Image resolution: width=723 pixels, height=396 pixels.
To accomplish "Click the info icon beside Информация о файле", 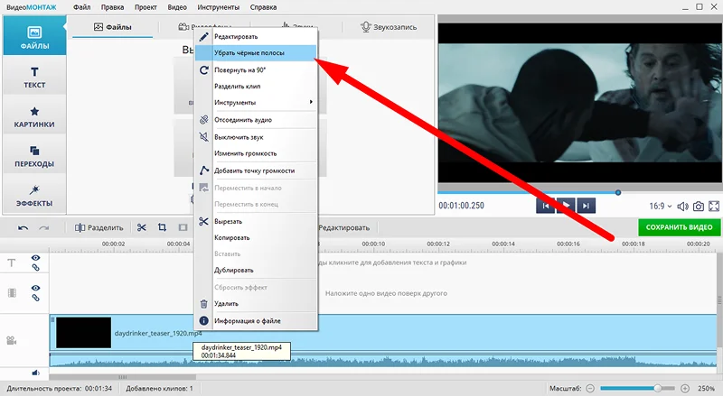I will (x=204, y=321).
